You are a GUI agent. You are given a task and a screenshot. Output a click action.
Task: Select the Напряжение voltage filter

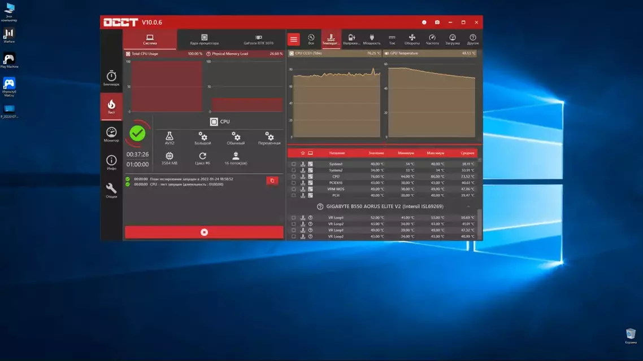(x=351, y=39)
